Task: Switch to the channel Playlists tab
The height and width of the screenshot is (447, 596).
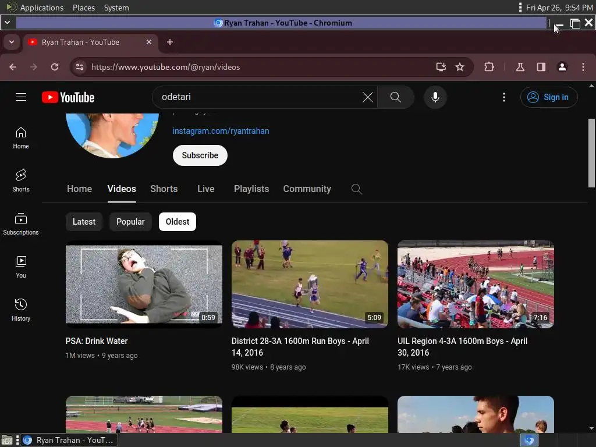Action: [x=251, y=189]
